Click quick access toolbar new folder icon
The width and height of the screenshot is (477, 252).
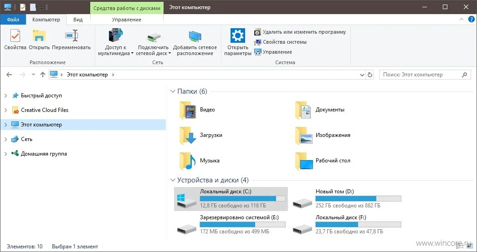33,7
